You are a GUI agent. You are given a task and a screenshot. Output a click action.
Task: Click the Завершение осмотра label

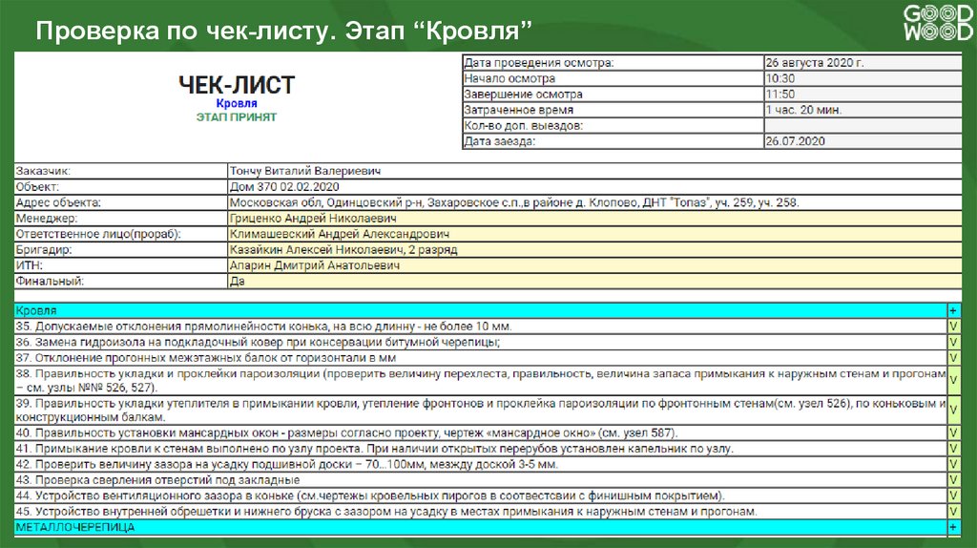click(524, 95)
